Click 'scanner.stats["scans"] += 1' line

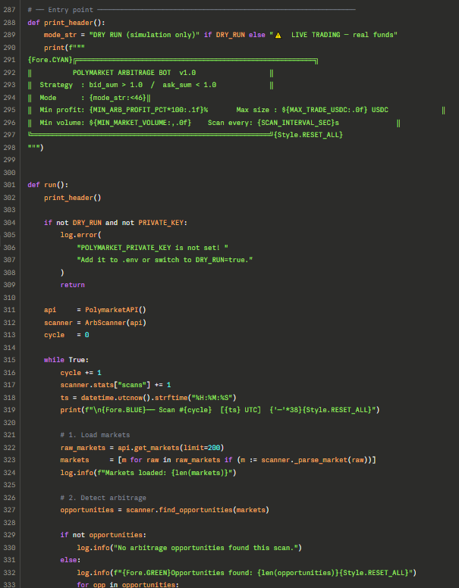pyautogui.click(x=115, y=385)
